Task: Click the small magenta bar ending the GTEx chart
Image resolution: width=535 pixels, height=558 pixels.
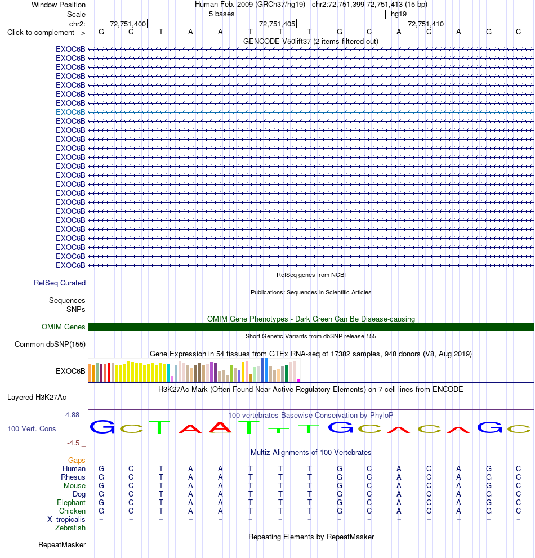Action: pyautogui.click(x=298, y=381)
